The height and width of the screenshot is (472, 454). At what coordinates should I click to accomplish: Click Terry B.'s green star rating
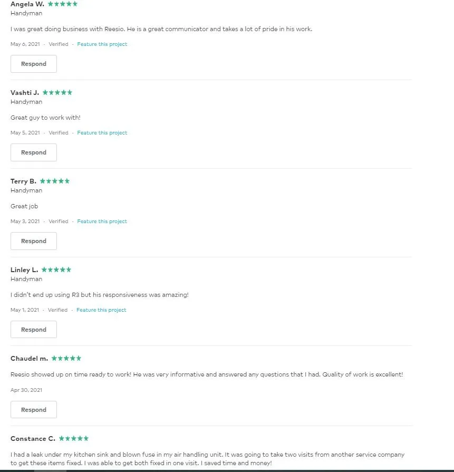pos(55,181)
